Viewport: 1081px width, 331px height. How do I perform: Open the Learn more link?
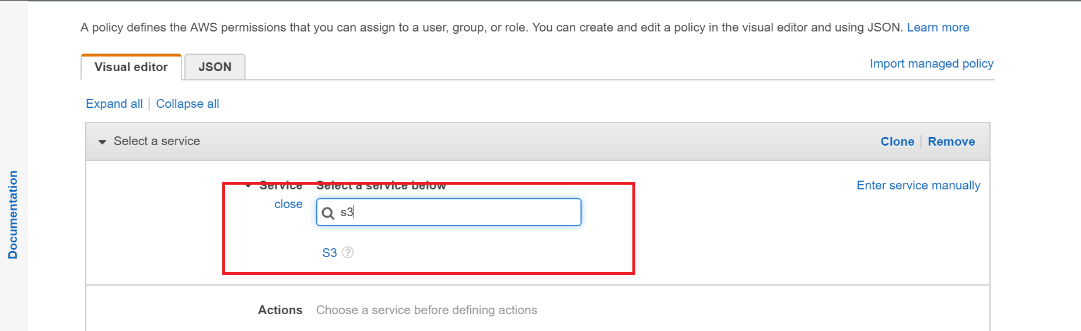pyautogui.click(x=937, y=27)
